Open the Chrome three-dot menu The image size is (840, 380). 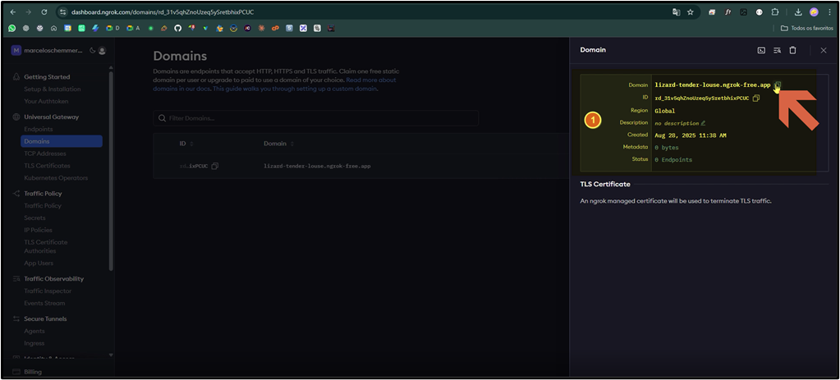[x=829, y=11]
